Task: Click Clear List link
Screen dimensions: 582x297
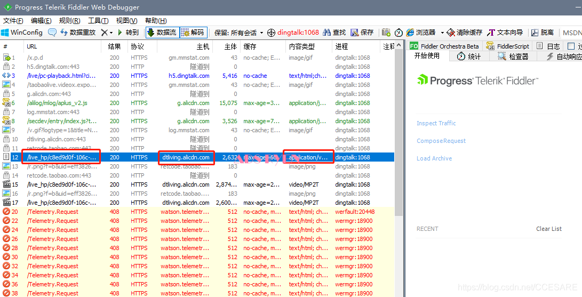Action: [x=548, y=229]
